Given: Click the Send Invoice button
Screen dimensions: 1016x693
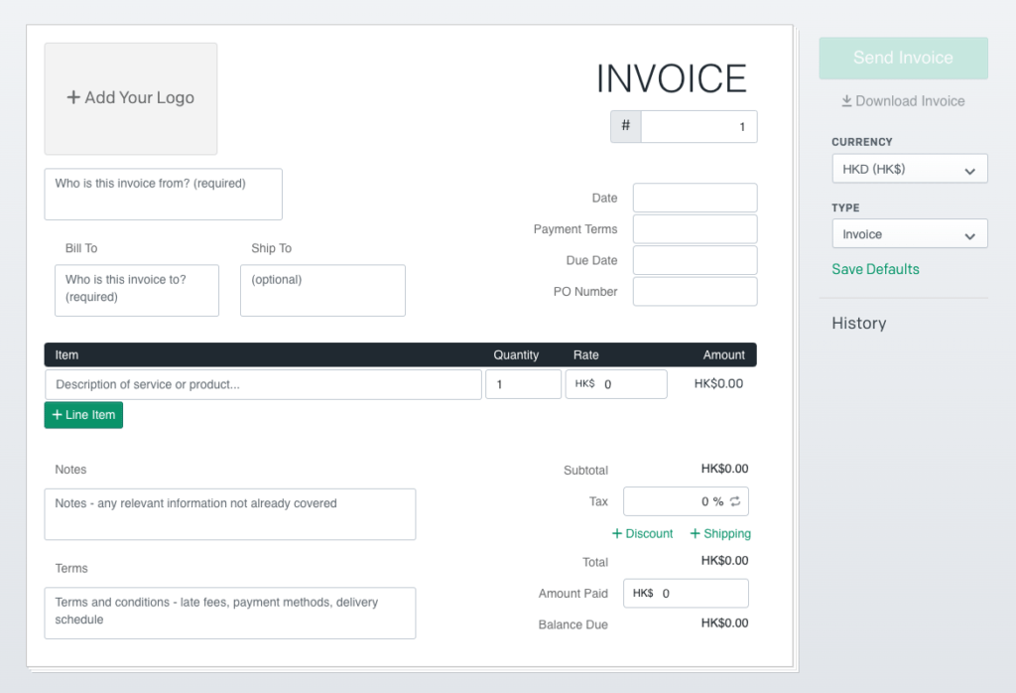Looking at the screenshot, I should pyautogui.click(x=903, y=58).
